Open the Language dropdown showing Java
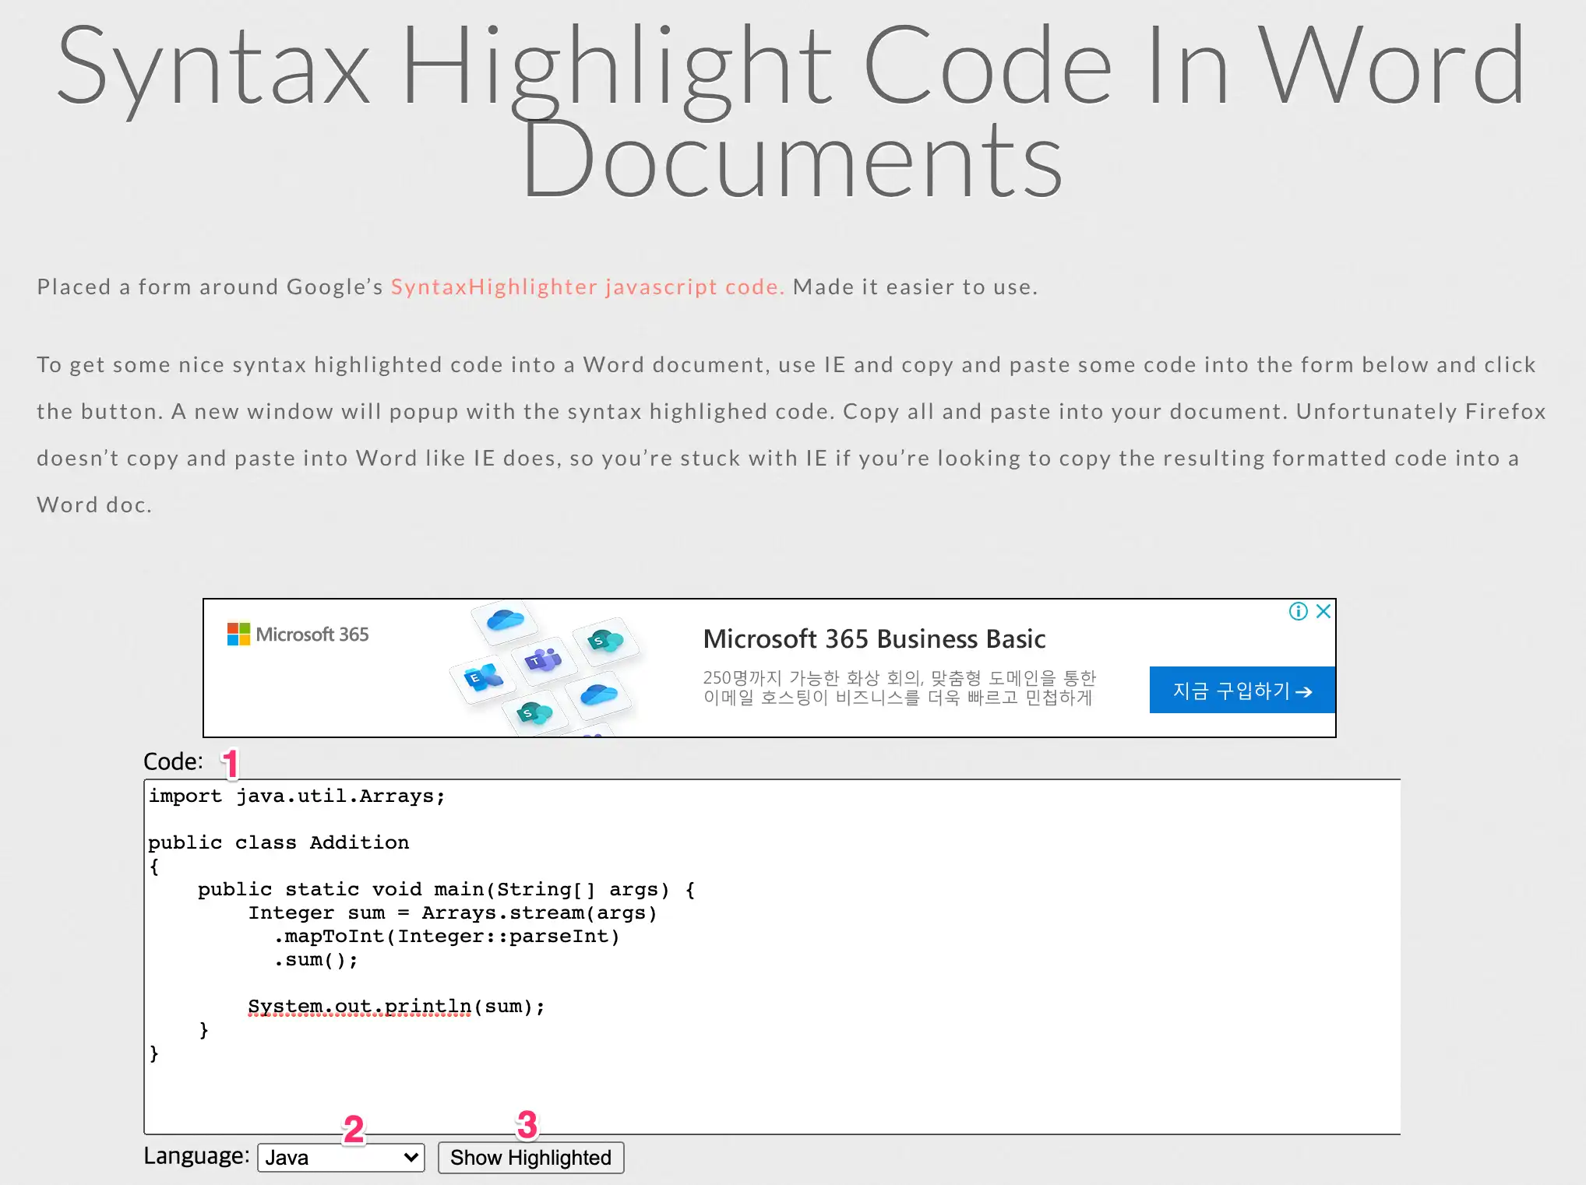 coord(341,1158)
